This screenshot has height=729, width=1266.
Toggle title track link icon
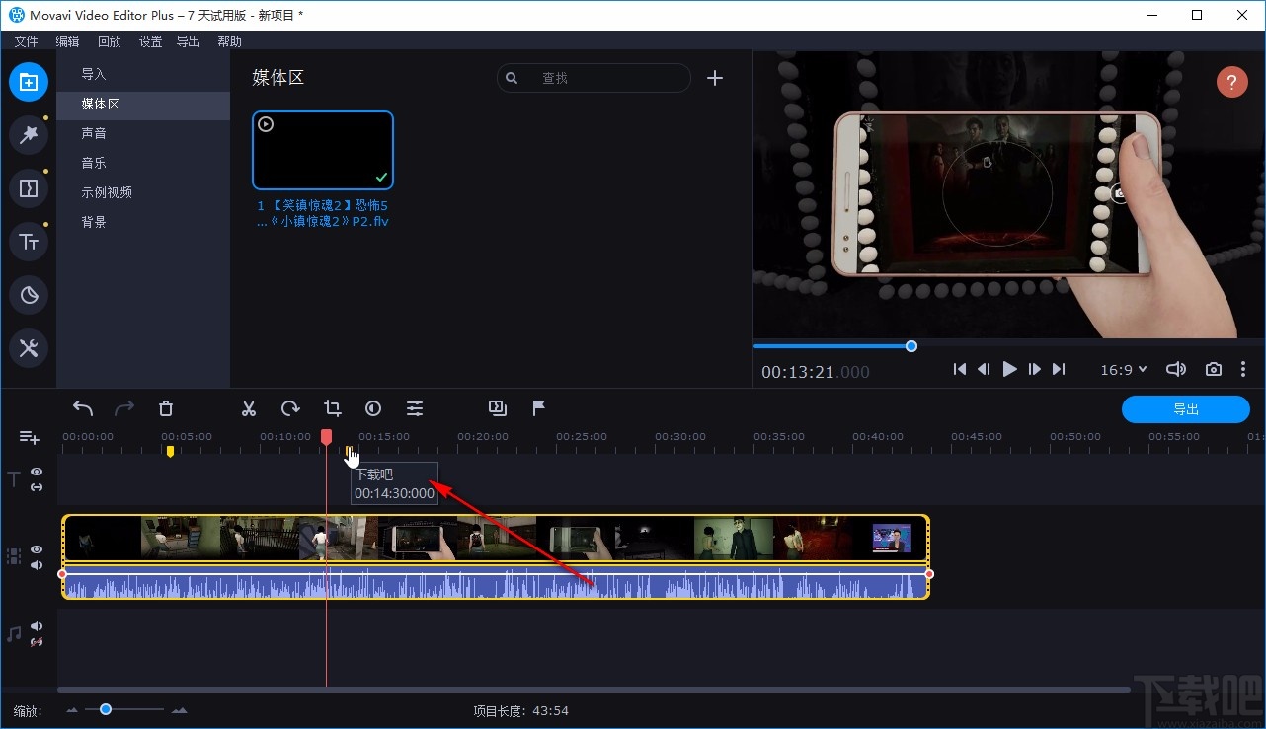pos(37,487)
